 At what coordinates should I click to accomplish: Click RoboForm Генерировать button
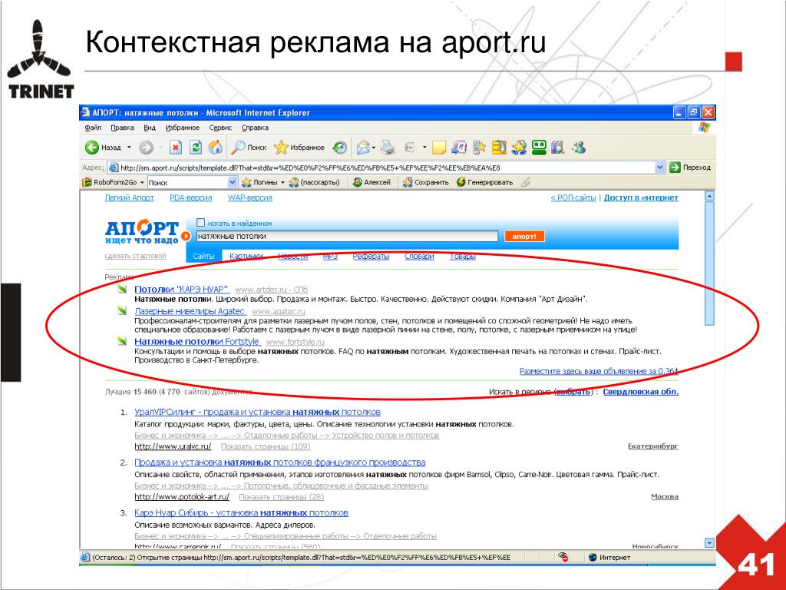pyautogui.click(x=485, y=183)
